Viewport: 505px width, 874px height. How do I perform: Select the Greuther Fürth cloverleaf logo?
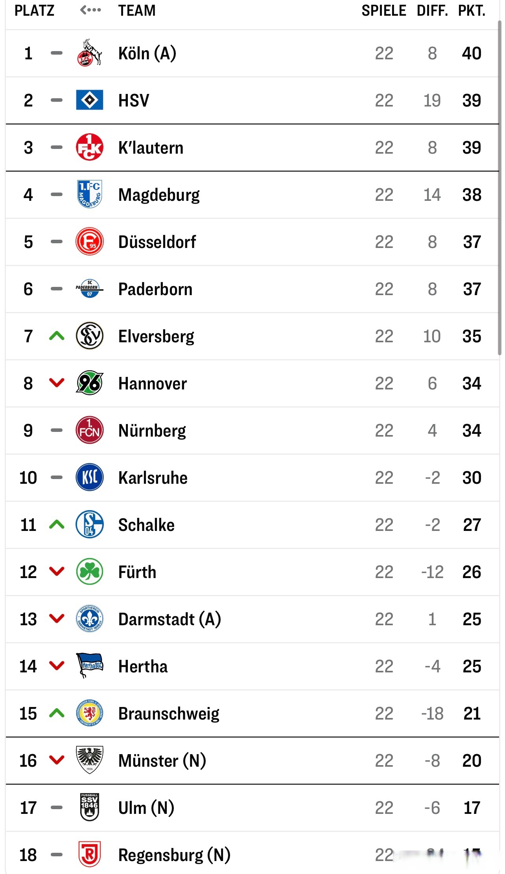coord(89,572)
